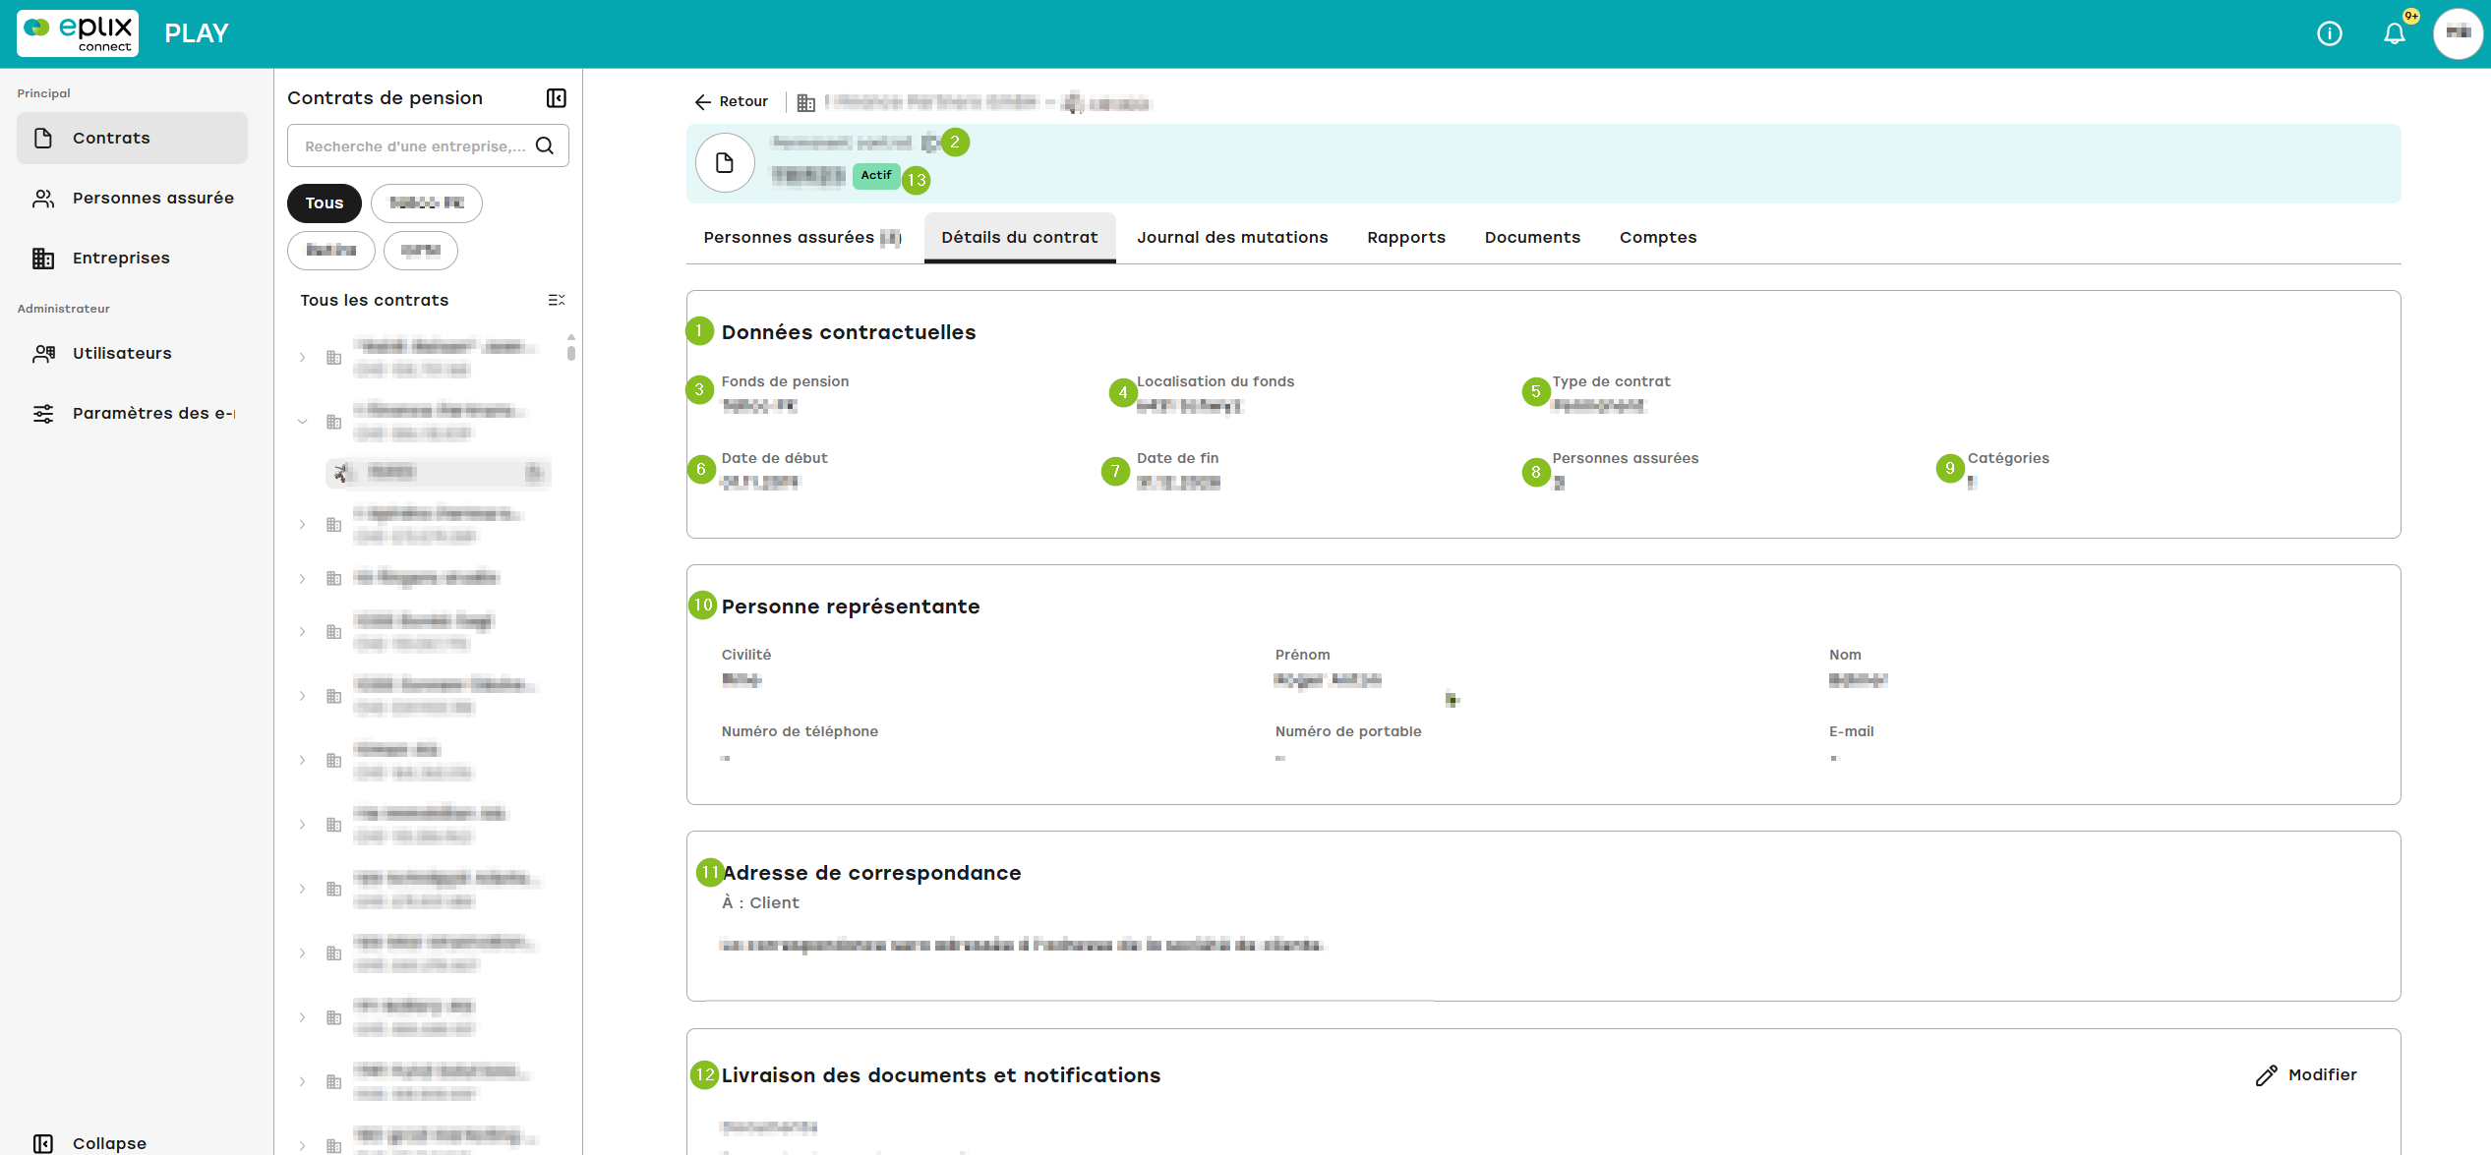Screen dimensions: 2491x1155
Task: Expand the topmost company in the contracts tree
Action: (302, 357)
